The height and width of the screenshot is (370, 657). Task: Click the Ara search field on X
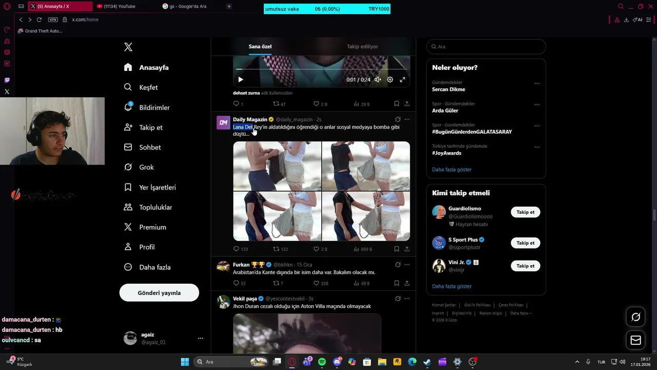pyautogui.click(x=486, y=46)
